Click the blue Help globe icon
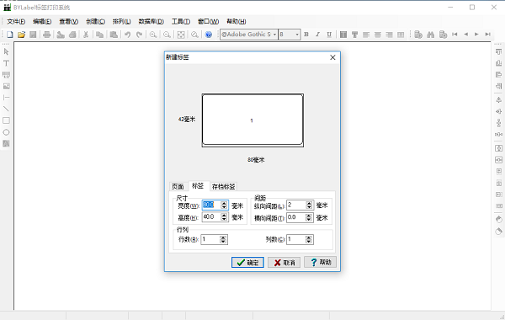The image size is (505, 320). point(209,35)
